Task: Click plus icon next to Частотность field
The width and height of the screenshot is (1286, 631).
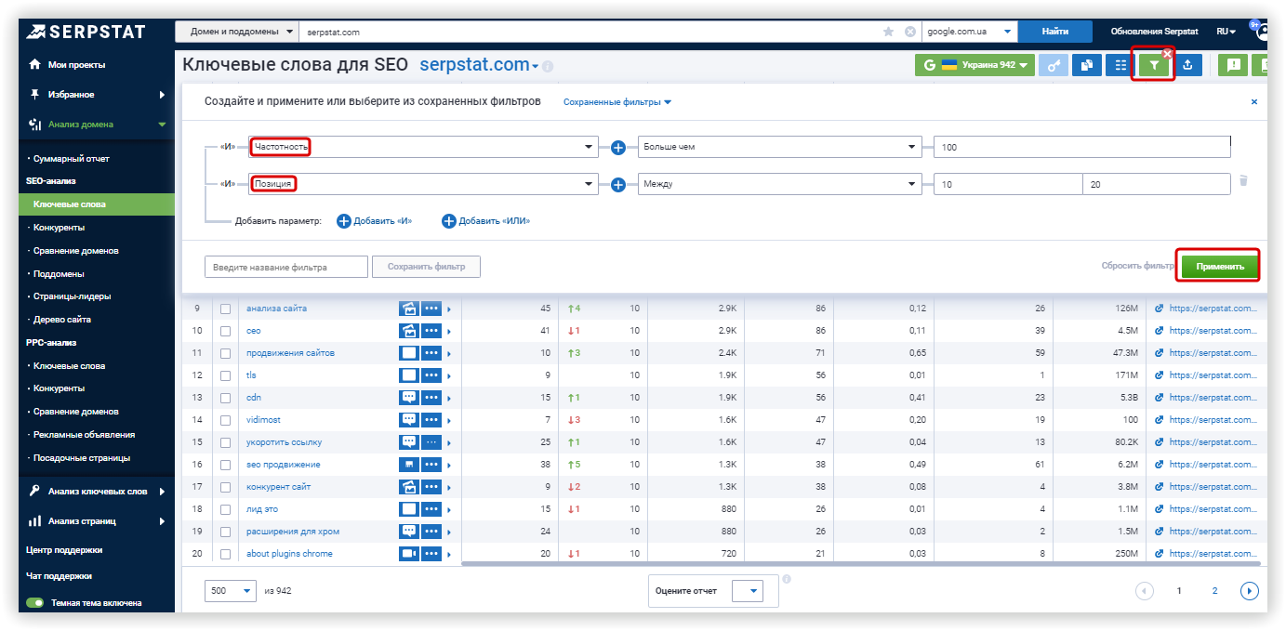Action: pyautogui.click(x=617, y=148)
